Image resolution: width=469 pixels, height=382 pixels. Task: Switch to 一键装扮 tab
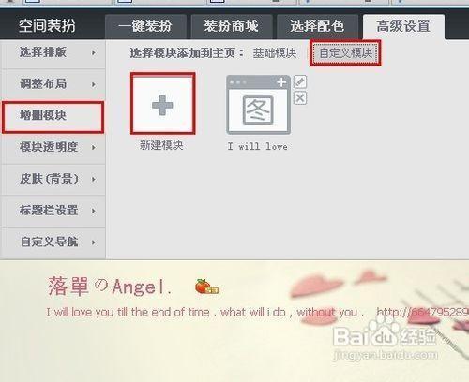[x=145, y=26]
